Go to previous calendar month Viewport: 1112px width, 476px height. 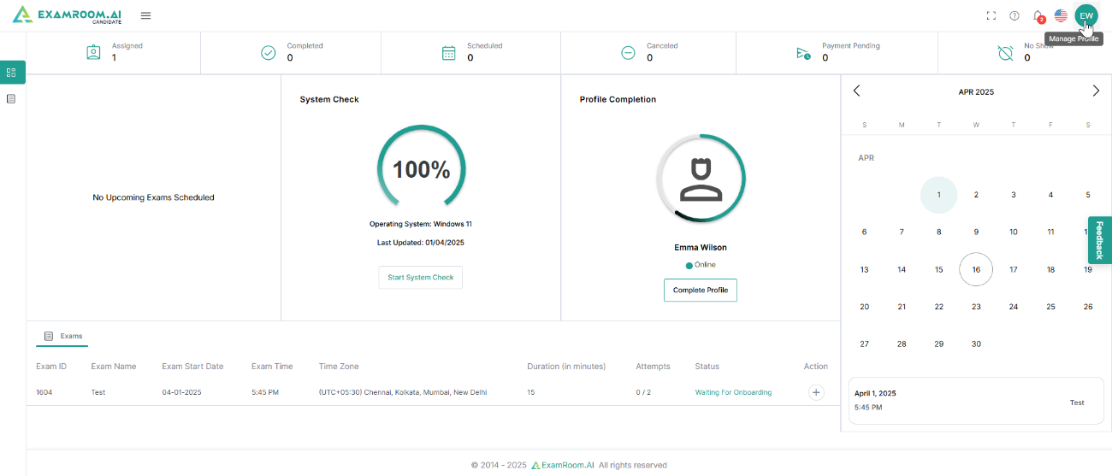[857, 91]
